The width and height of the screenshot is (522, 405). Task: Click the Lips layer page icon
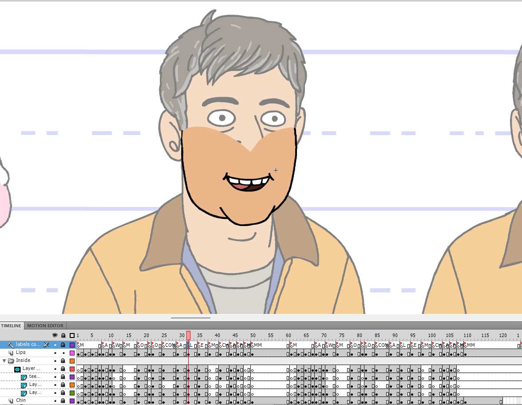[11, 353]
